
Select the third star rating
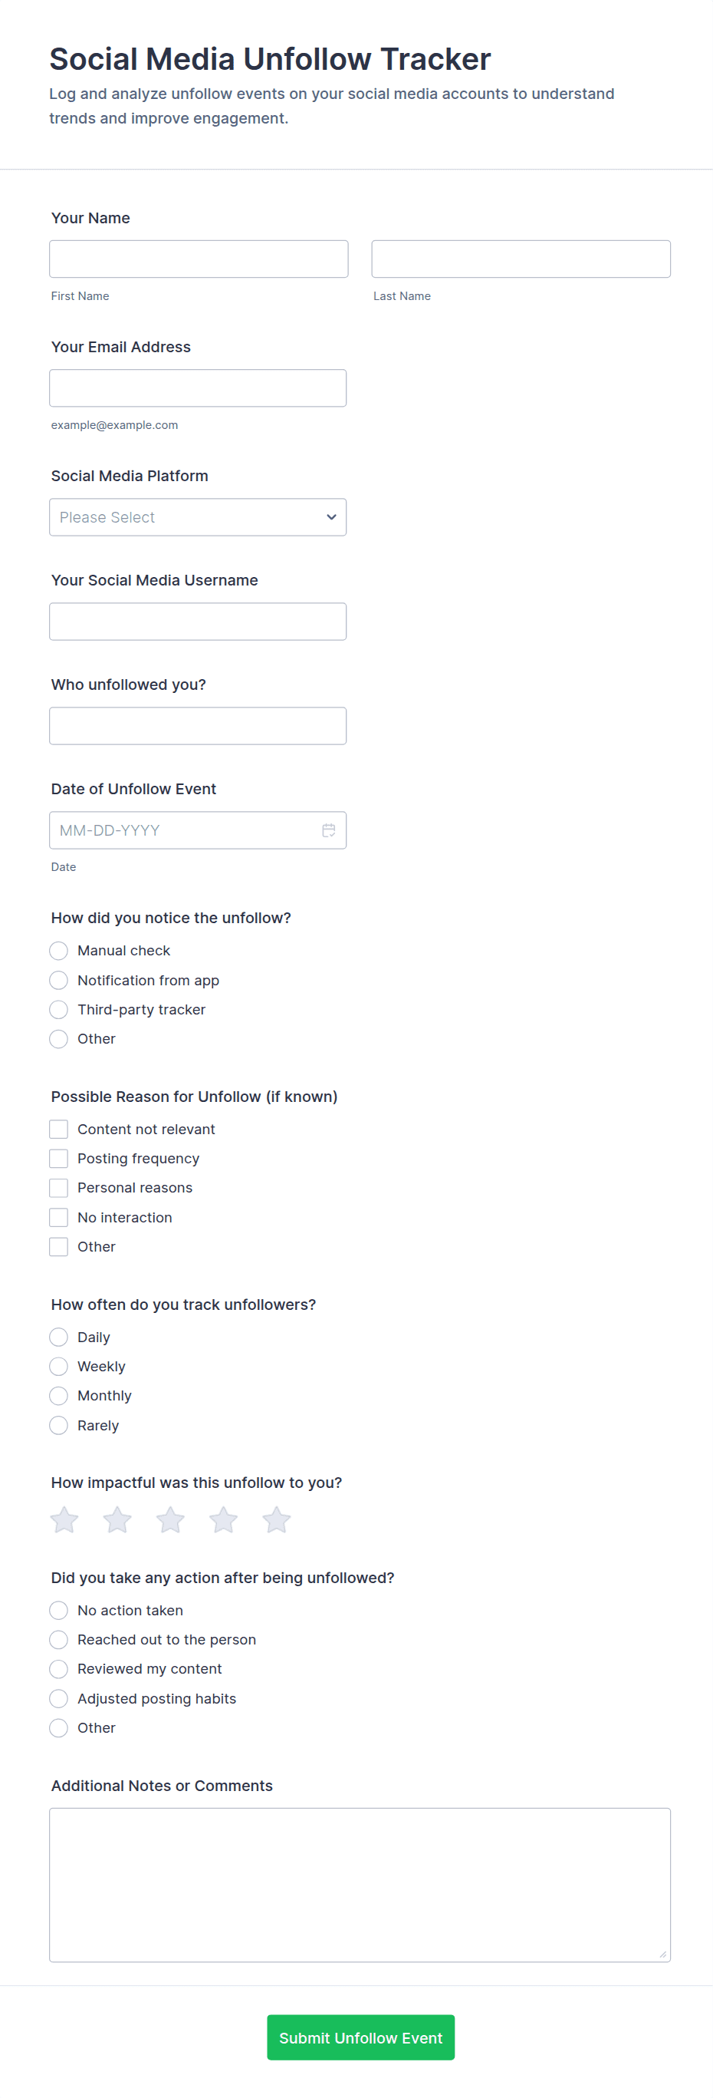click(x=170, y=1519)
